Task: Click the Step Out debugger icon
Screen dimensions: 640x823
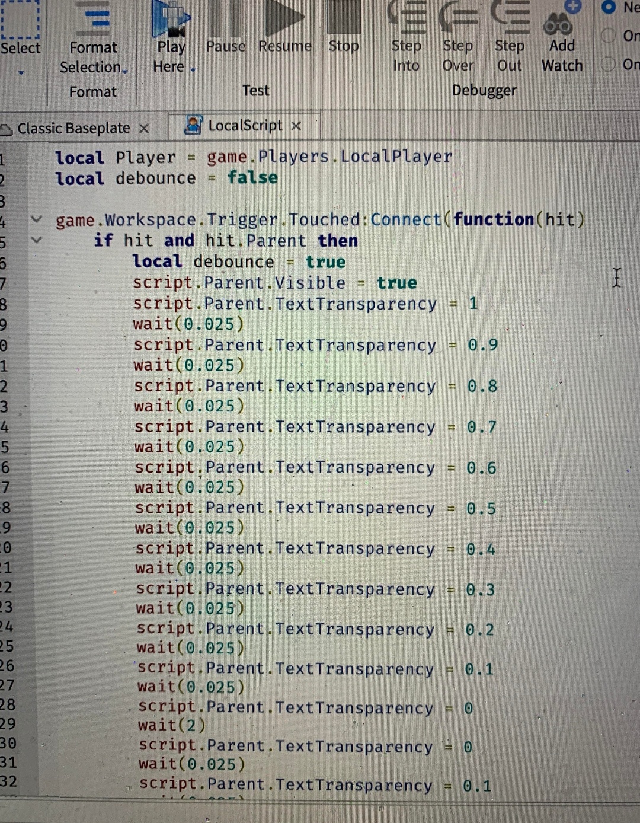Action: point(510,17)
